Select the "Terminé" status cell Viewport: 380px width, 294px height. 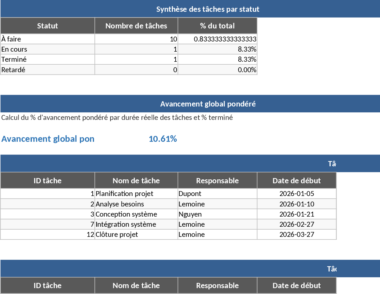point(48,59)
